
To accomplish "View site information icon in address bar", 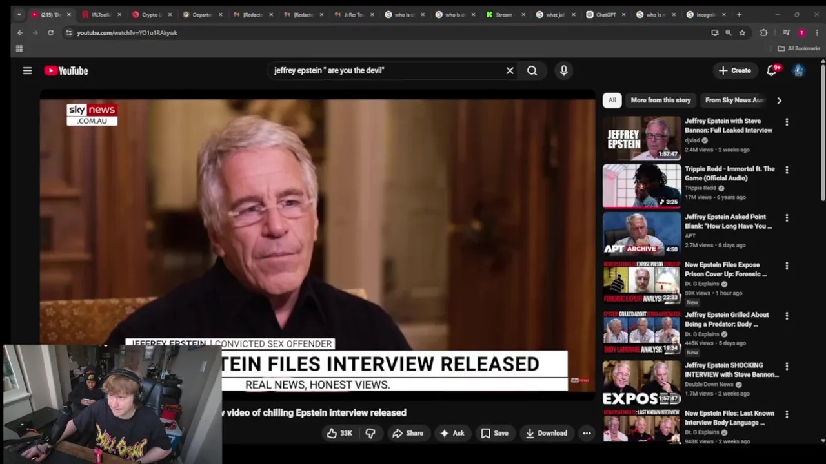I will click(x=69, y=32).
